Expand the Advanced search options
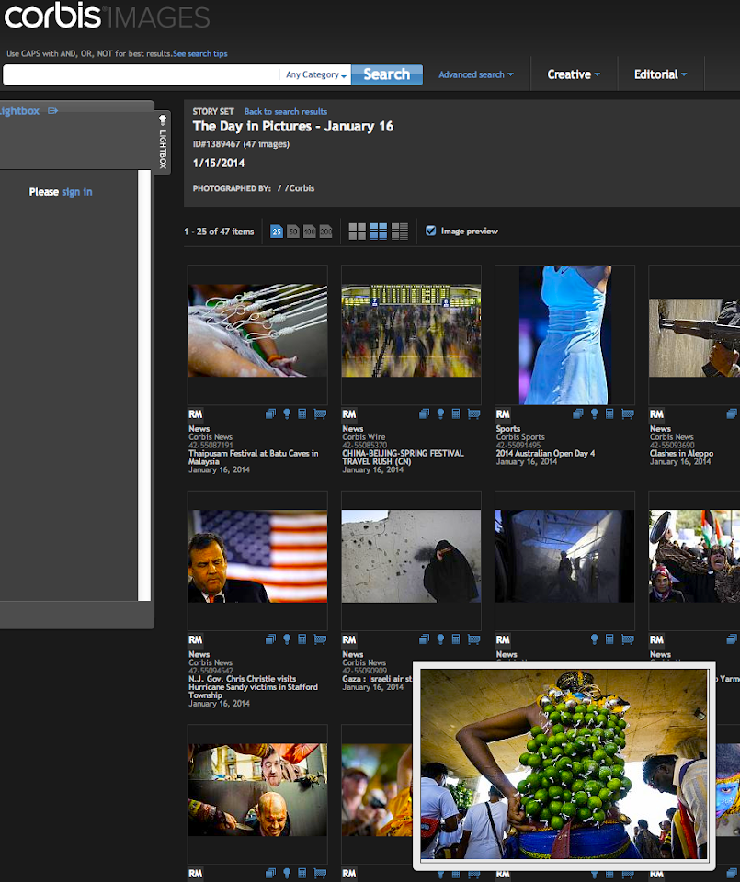This screenshot has height=882, width=740. tap(475, 74)
